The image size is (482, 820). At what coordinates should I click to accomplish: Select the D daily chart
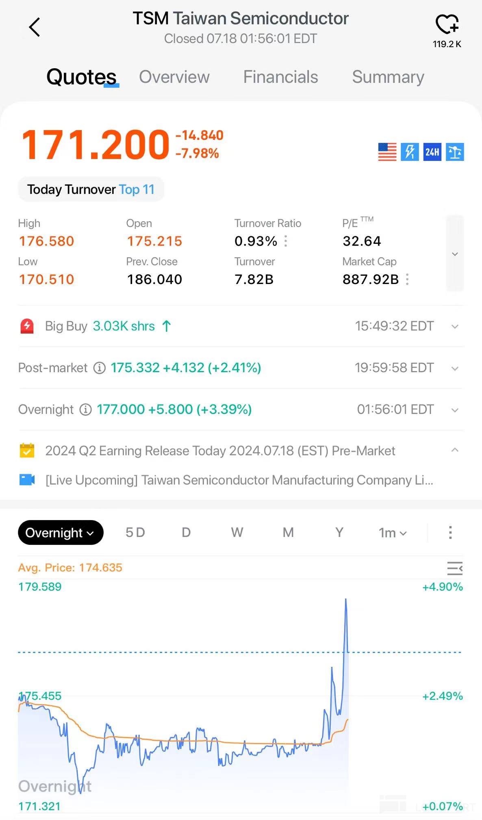coord(186,532)
